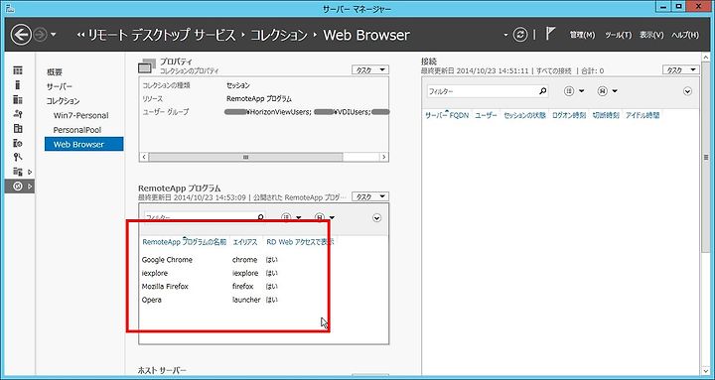The height and width of the screenshot is (380, 715).
Task: Open the navigation history dropdown beside forward arrow
Action: point(54,35)
